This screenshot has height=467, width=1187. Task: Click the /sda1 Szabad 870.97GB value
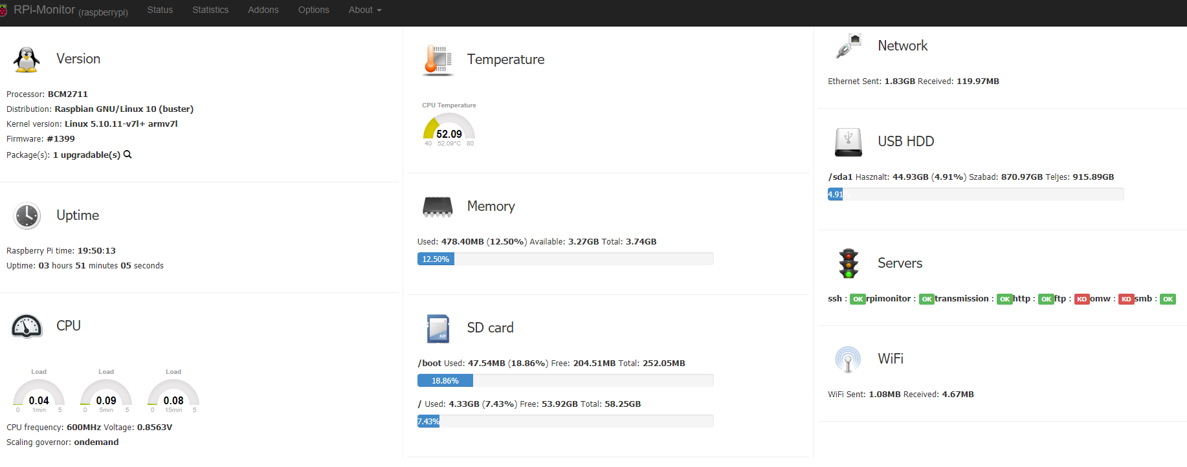pyautogui.click(x=1022, y=177)
